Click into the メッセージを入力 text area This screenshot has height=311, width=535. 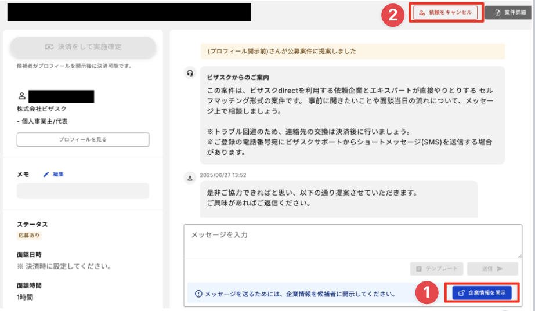(353, 241)
